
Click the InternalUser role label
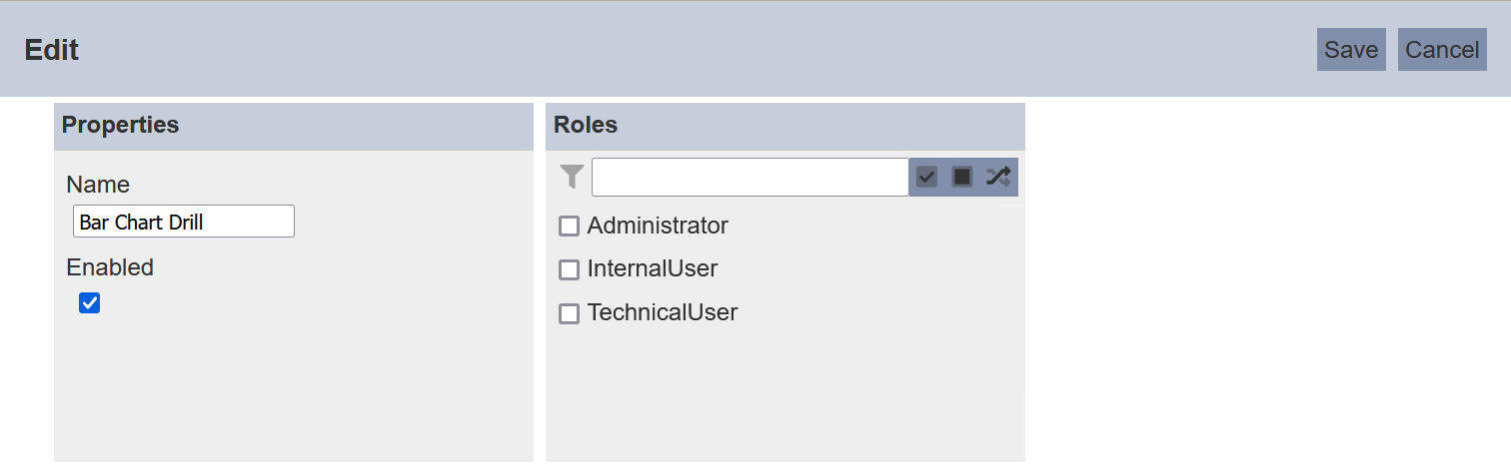pyautogui.click(x=653, y=268)
